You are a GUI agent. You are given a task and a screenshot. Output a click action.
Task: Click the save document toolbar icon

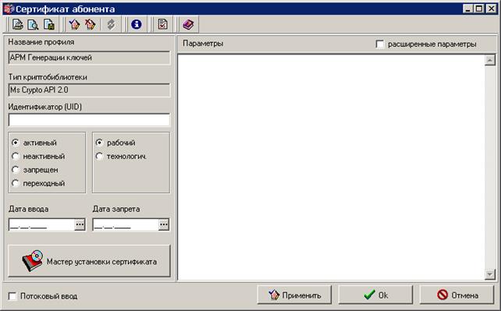pos(49,25)
